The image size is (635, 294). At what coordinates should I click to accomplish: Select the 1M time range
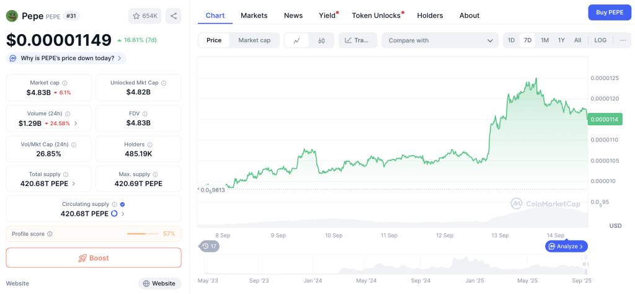click(x=544, y=40)
